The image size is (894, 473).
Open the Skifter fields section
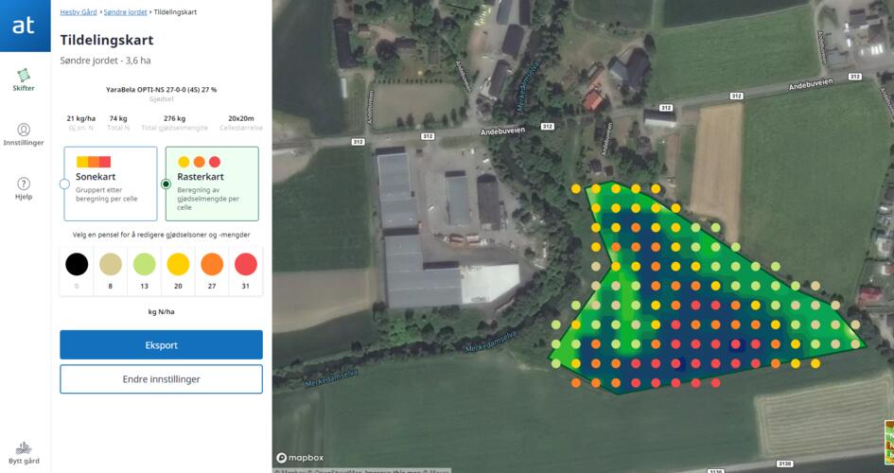point(24,77)
